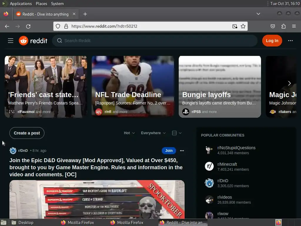Switch to second Mozilla Firefox taskbar window
Viewport: 301px width, 226px height.
click(x=127, y=222)
